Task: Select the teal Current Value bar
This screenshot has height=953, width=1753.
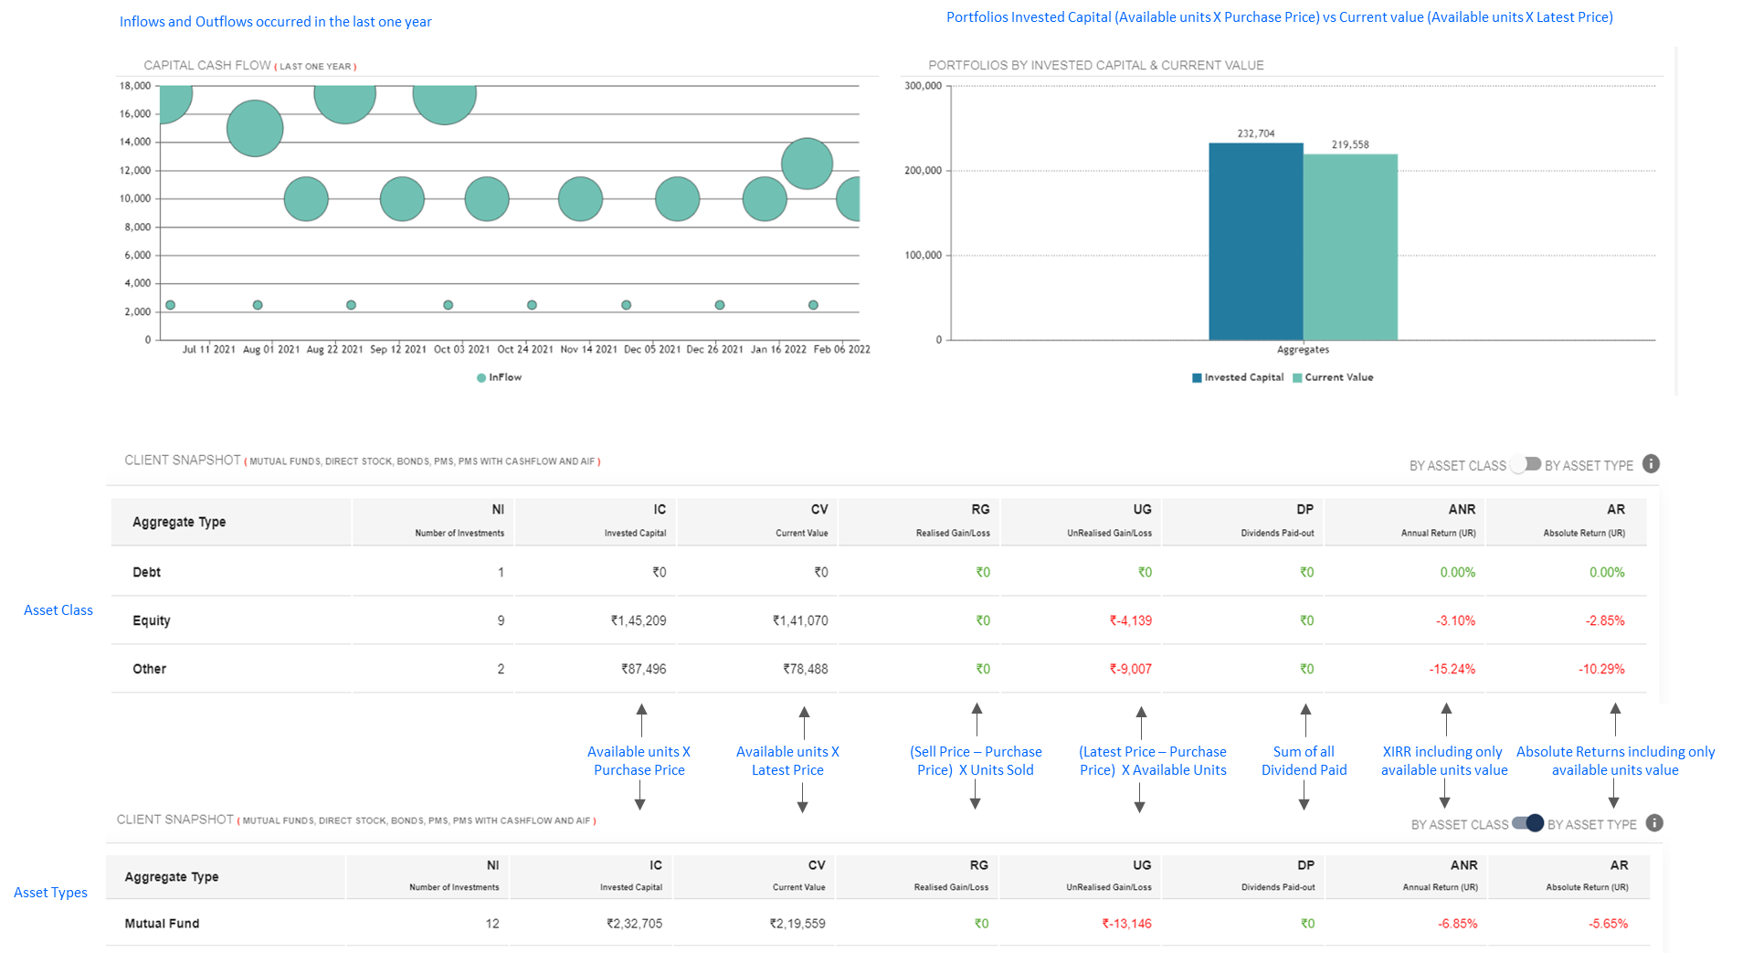Action: (1350, 247)
